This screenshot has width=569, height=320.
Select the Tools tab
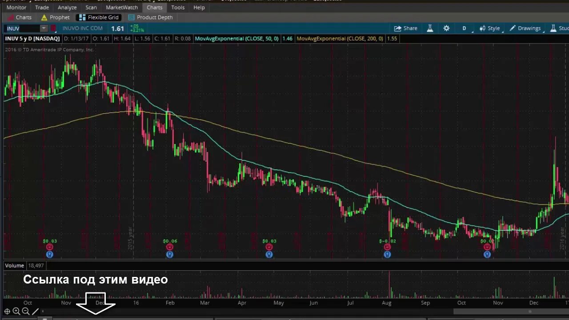pos(178,8)
